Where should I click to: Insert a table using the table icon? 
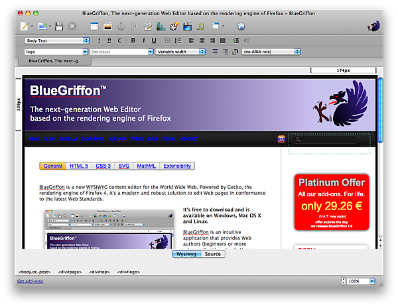click(x=94, y=27)
